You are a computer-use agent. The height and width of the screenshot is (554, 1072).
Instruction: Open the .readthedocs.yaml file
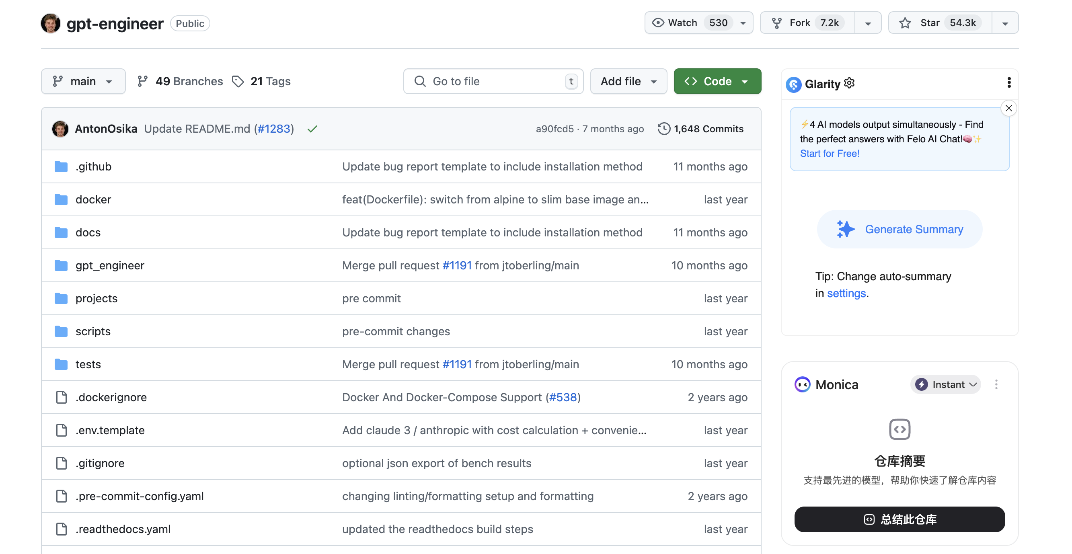[x=123, y=529]
